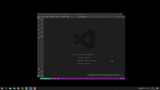The width and height of the screenshot is (160, 90).
Task: Open Run and Debug in front VS Code window
Action: click(42, 32)
